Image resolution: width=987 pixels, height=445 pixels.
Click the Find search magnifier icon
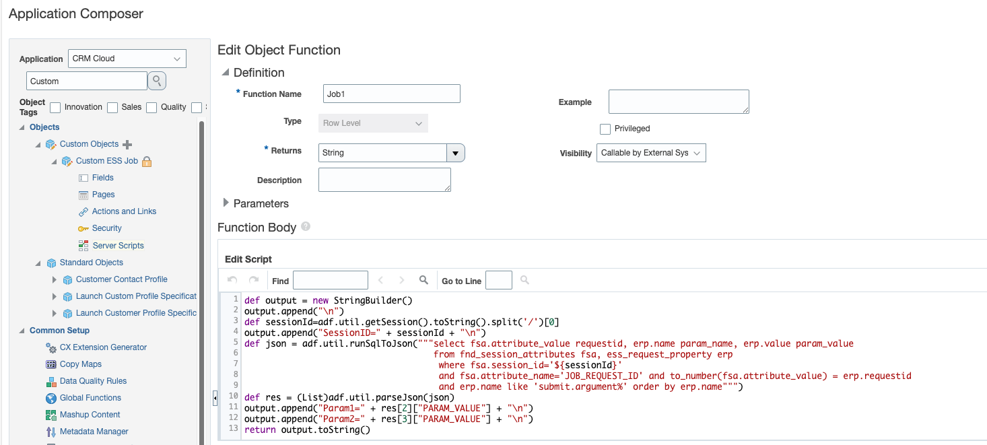423,280
